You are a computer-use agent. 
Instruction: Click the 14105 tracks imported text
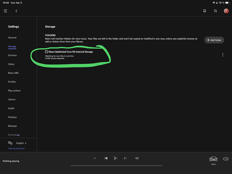55,58
